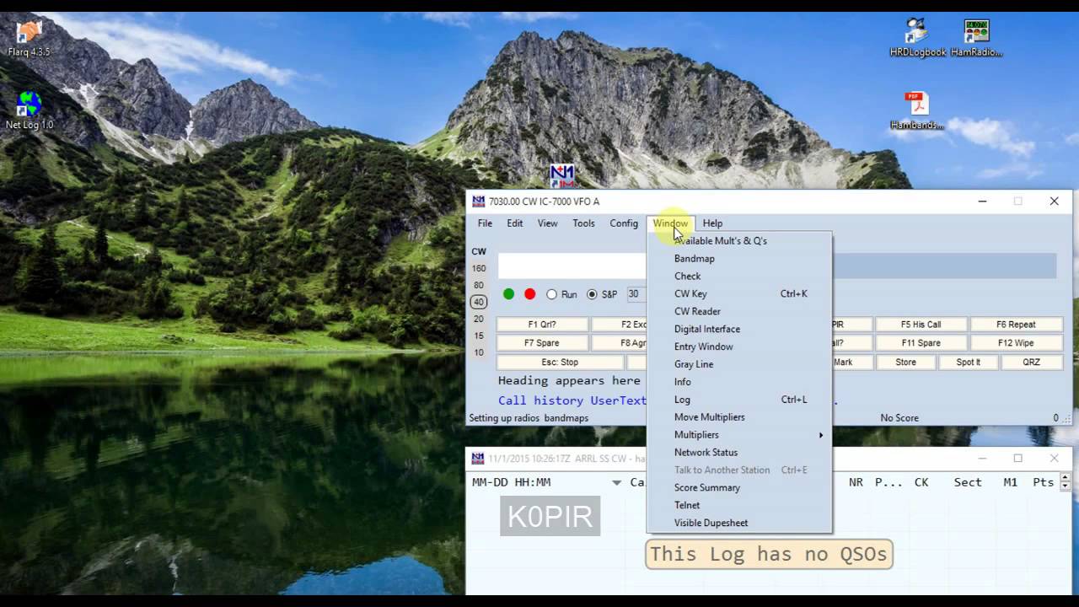Select the 15 band label
Image resolution: width=1079 pixels, height=607 pixels.
[479, 336]
